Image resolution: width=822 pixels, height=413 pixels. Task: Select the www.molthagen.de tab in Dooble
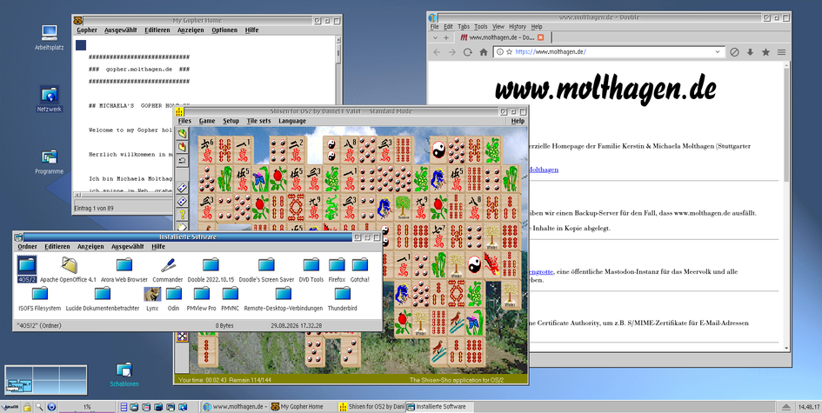502,37
